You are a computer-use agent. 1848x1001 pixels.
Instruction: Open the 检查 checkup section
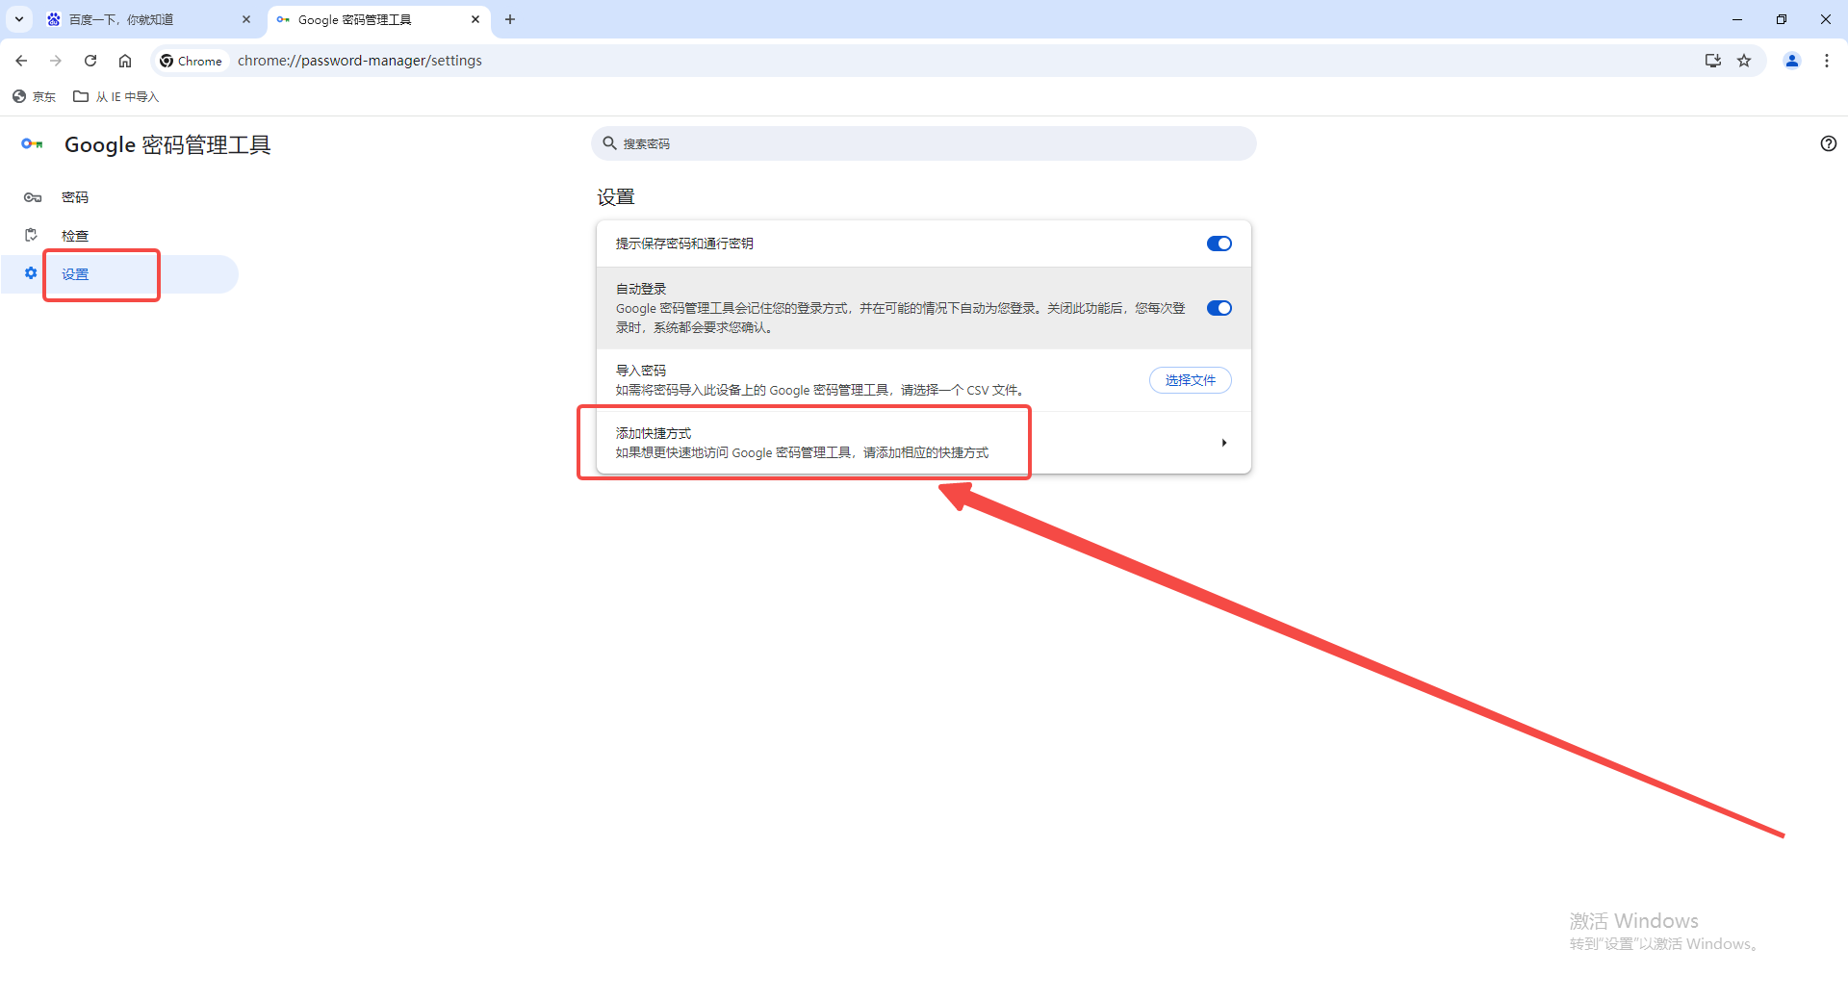coord(119,236)
